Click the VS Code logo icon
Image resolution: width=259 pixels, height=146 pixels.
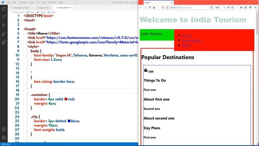point(3,2)
